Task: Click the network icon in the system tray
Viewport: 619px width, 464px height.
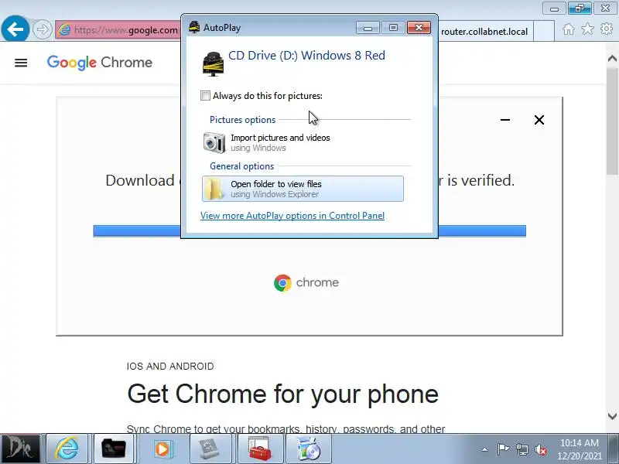Action: [522, 449]
